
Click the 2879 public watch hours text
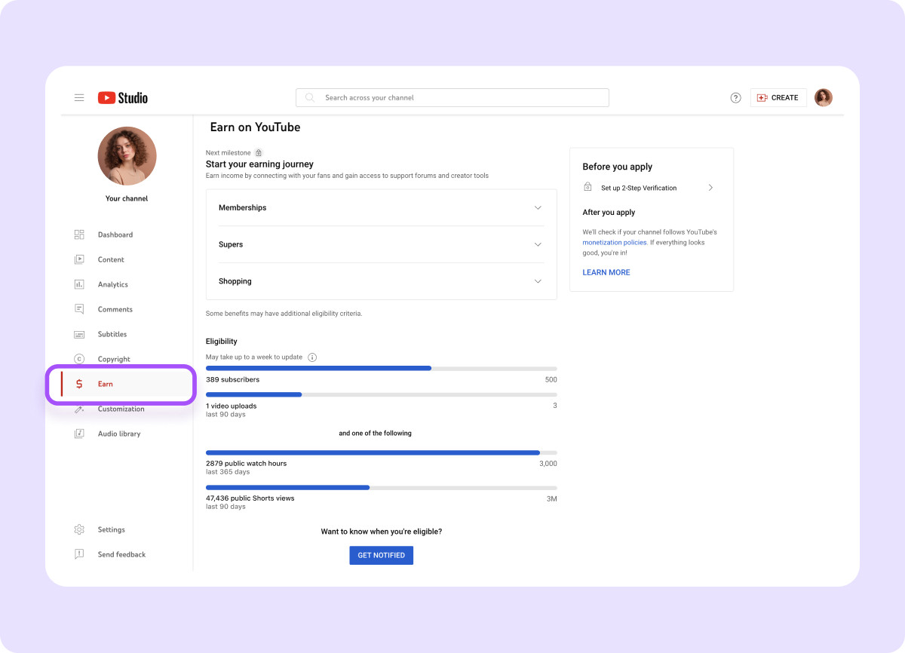click(246, 463)
